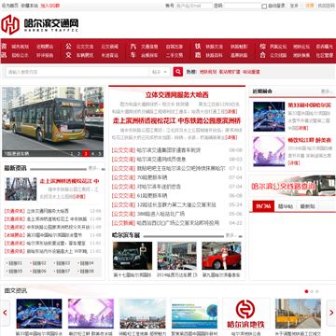Click the bridge thumbnail under 最新资讯
Image resolution: width=336 pixels, height=336 pixels.
click(21, 189)
